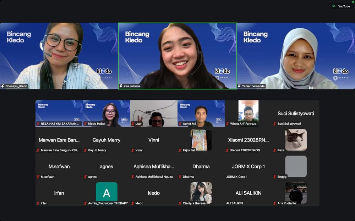Click muted mic icon beside Dharma label

click(180, 177)
